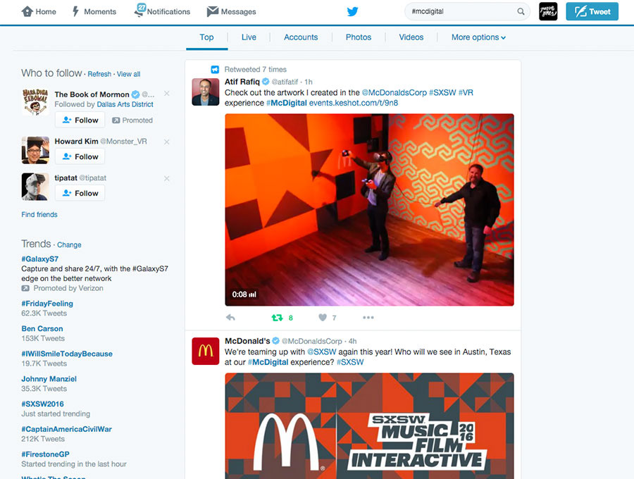
Task: Open The Book of Mormon avatar
Action: pos(35,102)
